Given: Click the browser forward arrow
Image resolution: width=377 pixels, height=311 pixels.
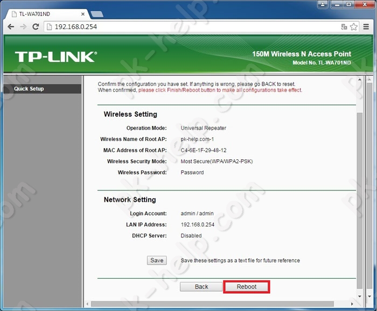Looking at the screenshot, I should (23, 27).
